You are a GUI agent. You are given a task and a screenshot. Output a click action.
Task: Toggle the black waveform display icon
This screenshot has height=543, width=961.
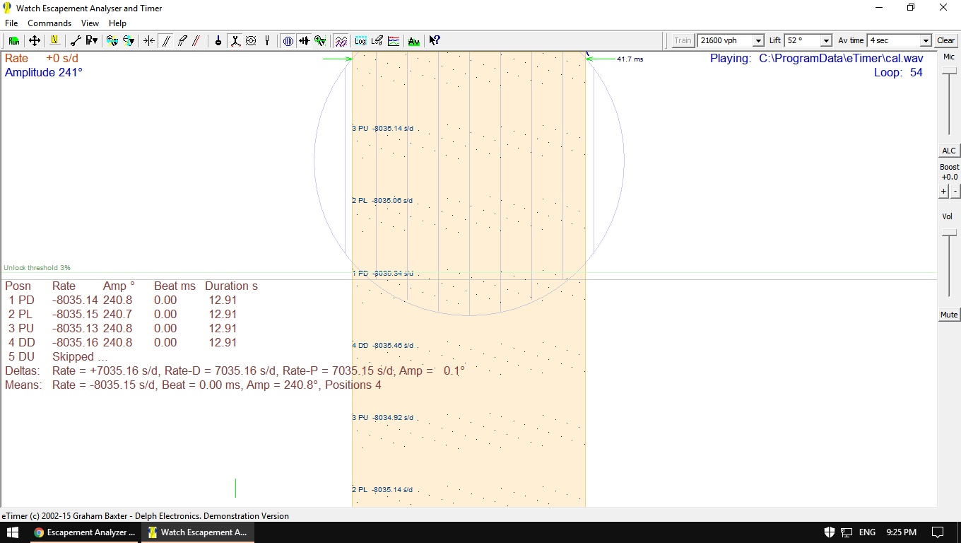tap(304, 41)
